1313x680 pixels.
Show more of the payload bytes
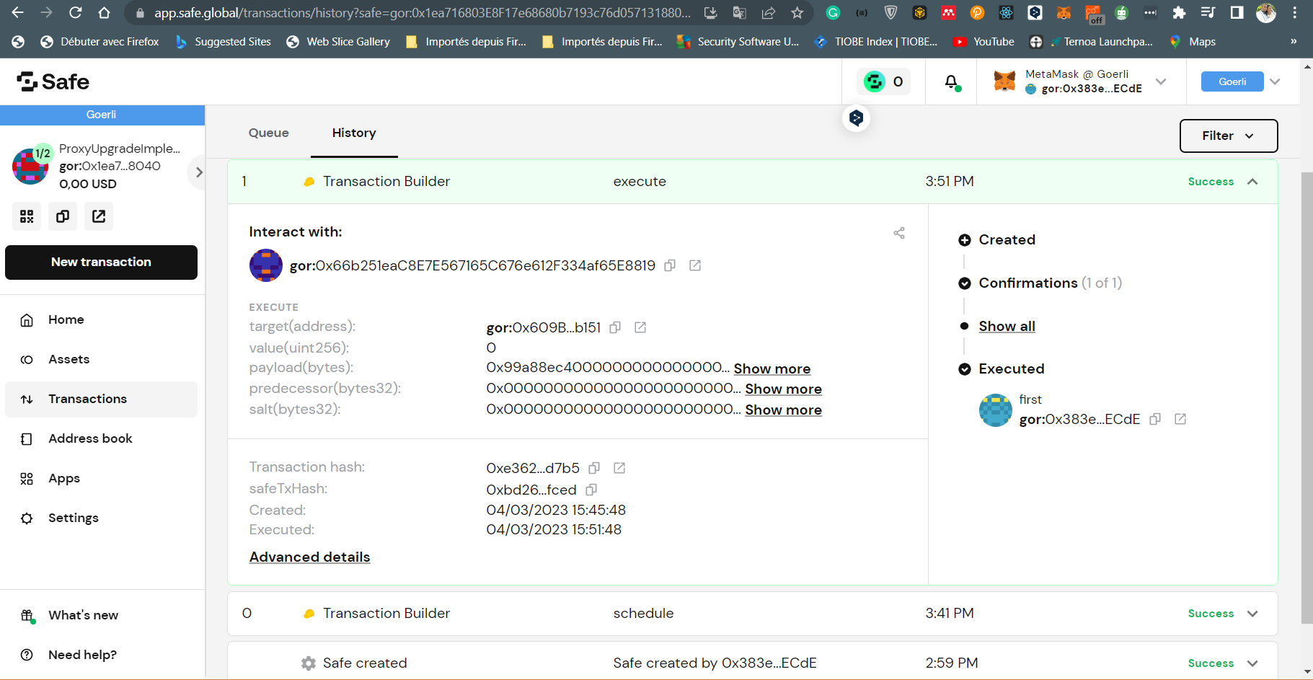pos(772,368)
